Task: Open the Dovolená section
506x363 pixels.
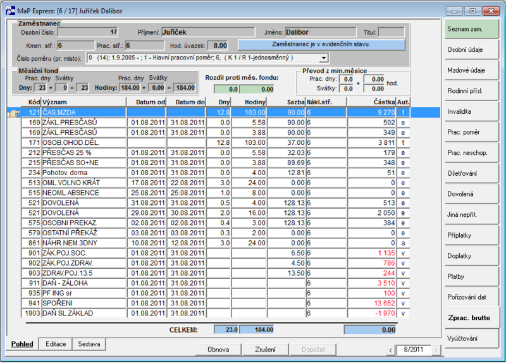Action: (x=471, y=194)
